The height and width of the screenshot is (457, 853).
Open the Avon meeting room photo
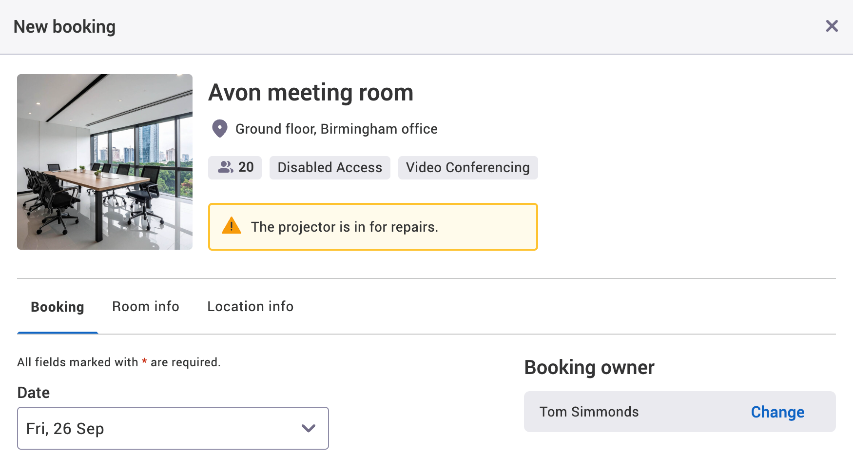[x=104, y=161]
